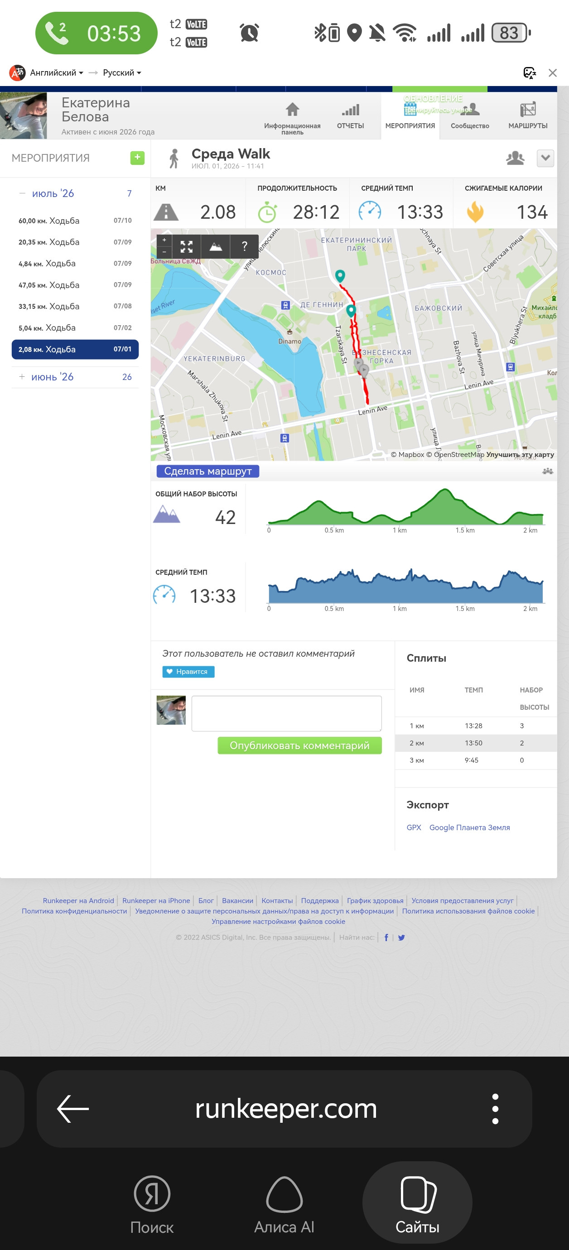Select the 60,00 км Ходьба activity
569x1250 pixels.
[x=75, y=220]
